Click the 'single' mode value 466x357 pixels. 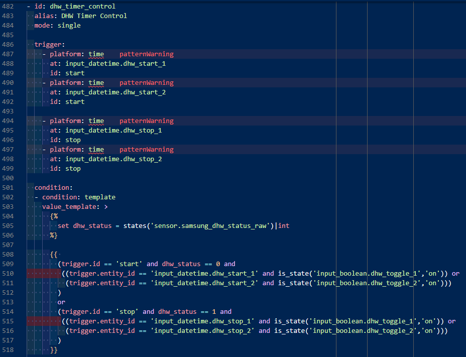(x=69, y=26)
